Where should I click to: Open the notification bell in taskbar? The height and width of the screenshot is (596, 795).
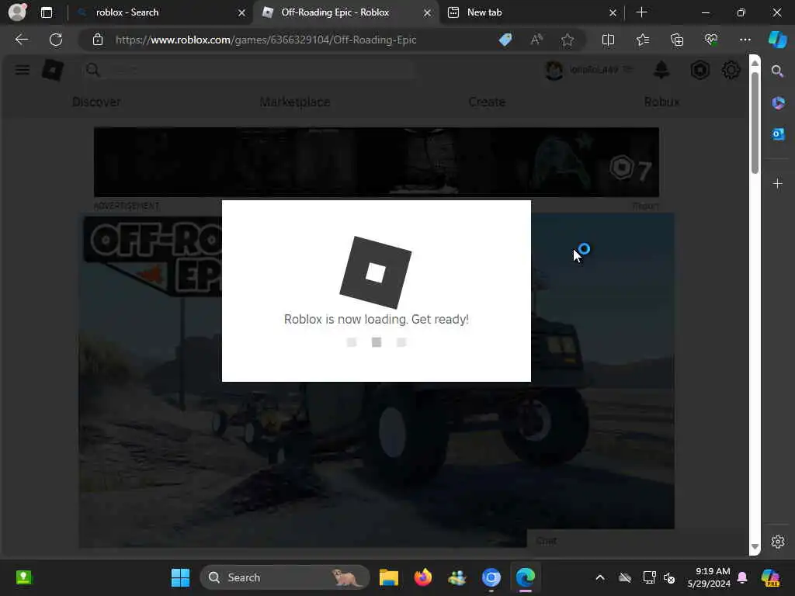(742, 577)
